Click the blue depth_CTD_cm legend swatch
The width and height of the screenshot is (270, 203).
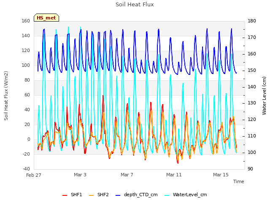(x=118, y=195)
